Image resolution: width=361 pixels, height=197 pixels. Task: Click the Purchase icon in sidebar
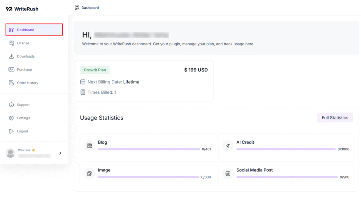tap(11, 70)
